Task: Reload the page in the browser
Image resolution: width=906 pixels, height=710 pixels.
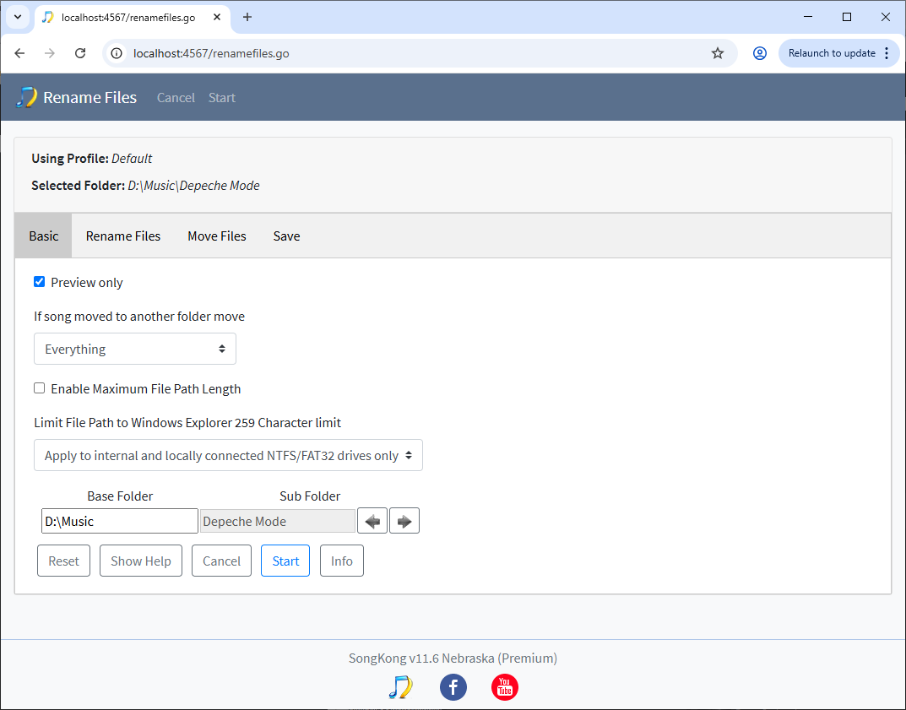Action: (80, 53)
